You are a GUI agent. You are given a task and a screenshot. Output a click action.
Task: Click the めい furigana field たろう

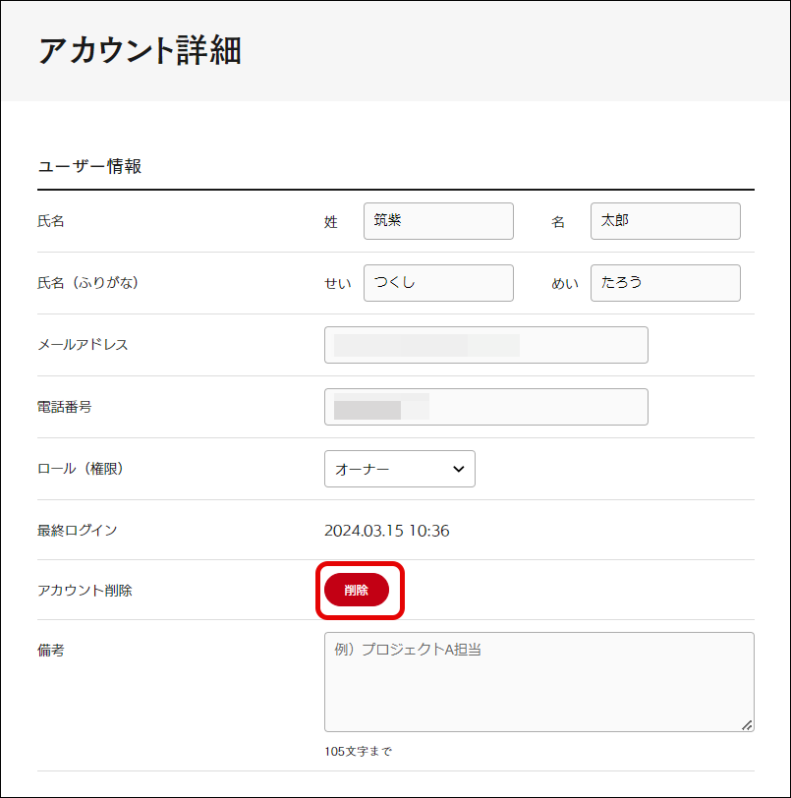point(665,283)
